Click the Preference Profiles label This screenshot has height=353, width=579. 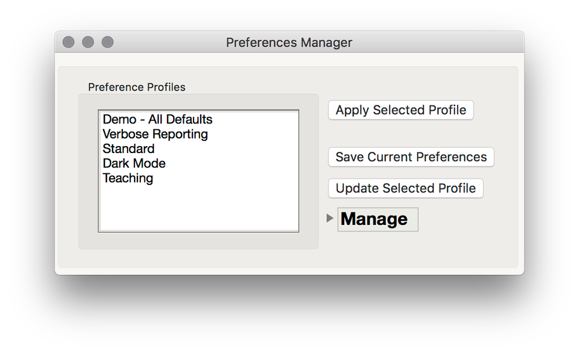coord(136,87)
